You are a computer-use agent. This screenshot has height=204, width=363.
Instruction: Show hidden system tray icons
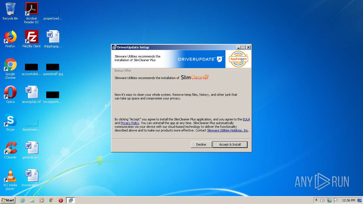click(316, 200)
